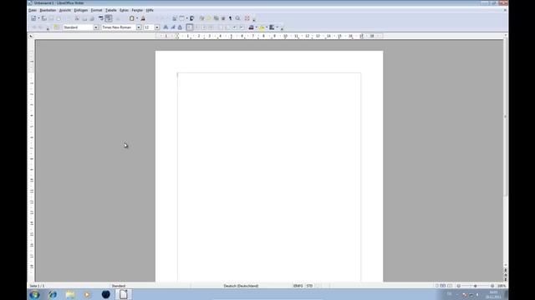Open the Zoom magnifier icon
This screenshot has height=300, width=535.
(237, 18)
